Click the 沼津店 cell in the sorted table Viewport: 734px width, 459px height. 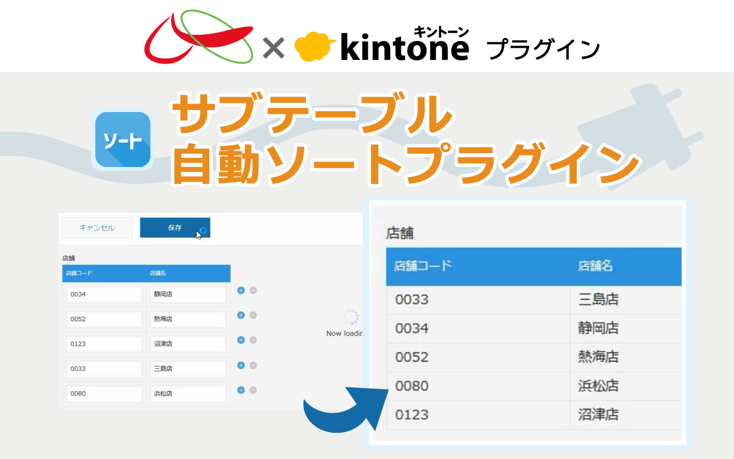tap(626, 415)
